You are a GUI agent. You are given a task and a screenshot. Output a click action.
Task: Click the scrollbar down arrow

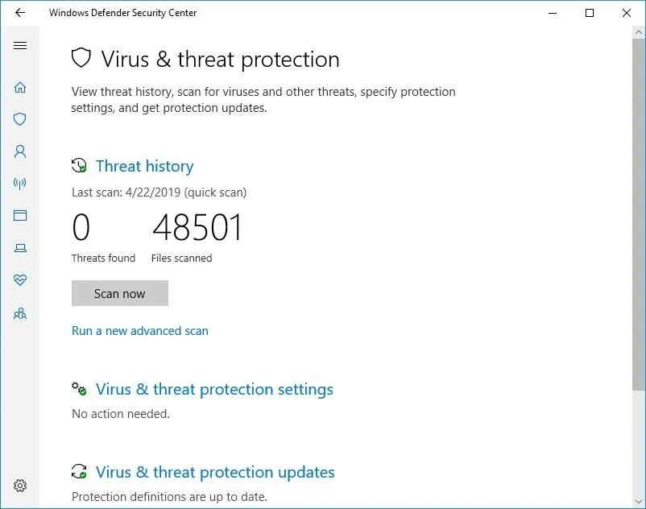pos(639,502)
